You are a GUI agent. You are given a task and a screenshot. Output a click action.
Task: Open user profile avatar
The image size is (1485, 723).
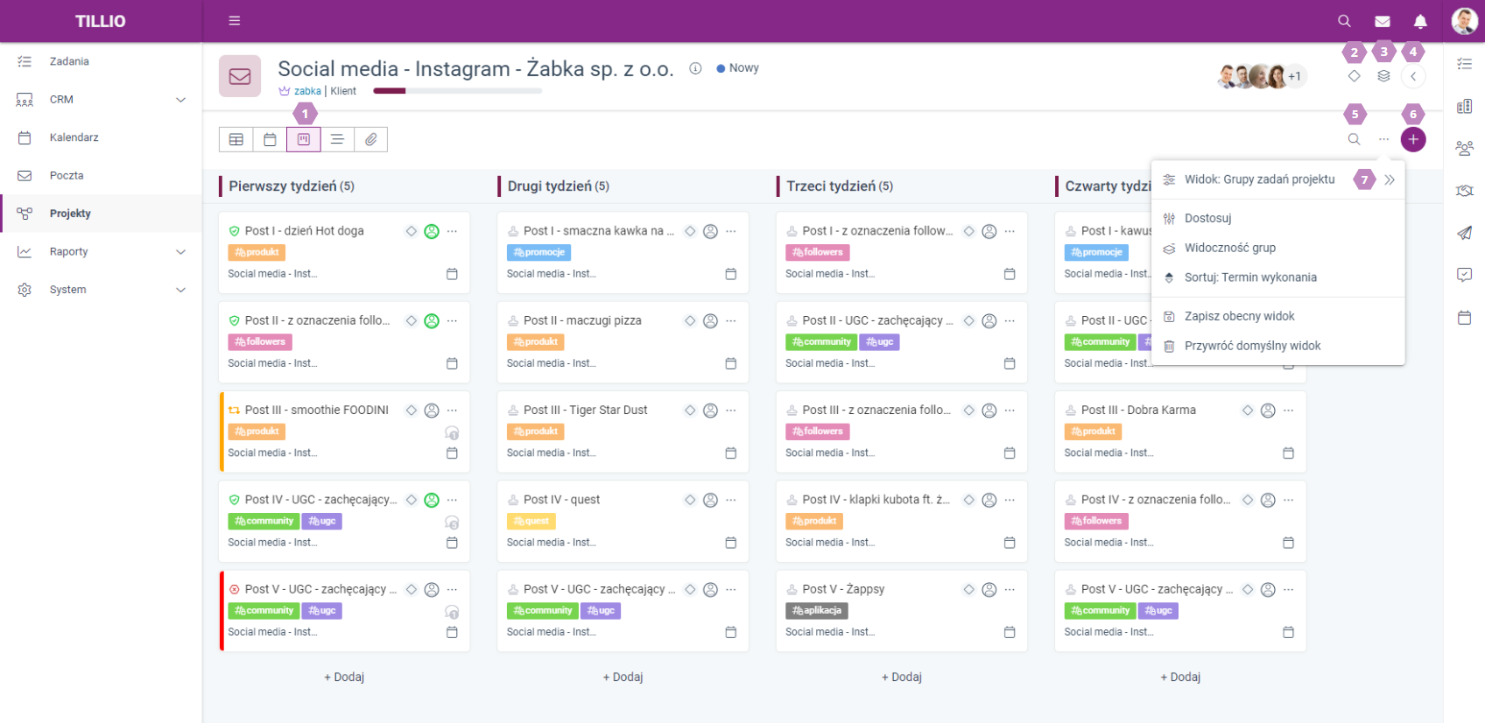[x=1464, y=21]
